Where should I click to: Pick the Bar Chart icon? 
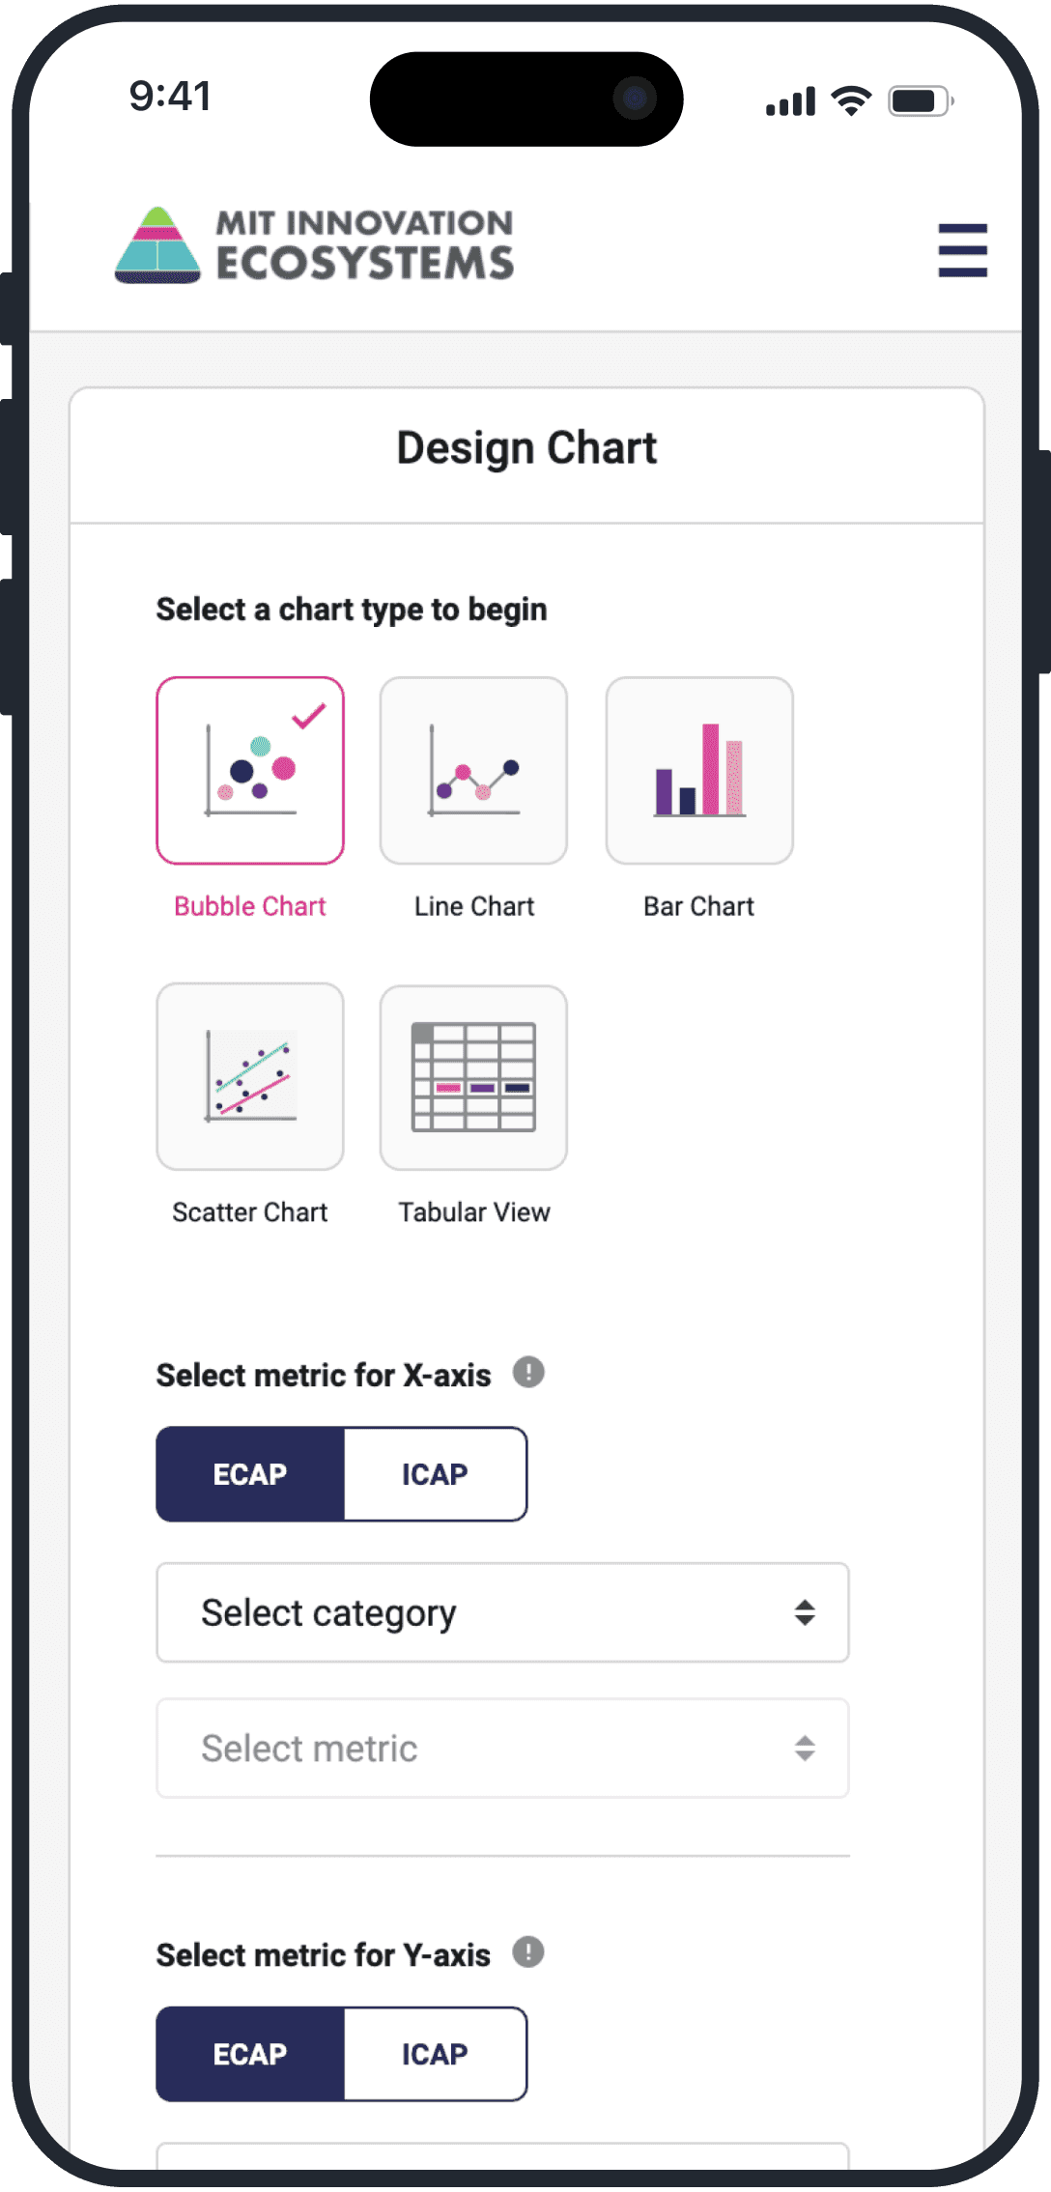coord(699,770)
